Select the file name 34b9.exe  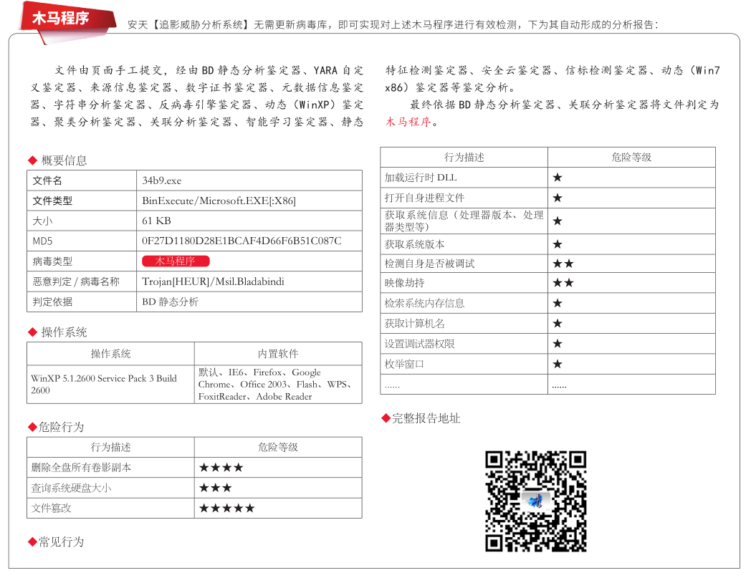(x=162, y=180)
